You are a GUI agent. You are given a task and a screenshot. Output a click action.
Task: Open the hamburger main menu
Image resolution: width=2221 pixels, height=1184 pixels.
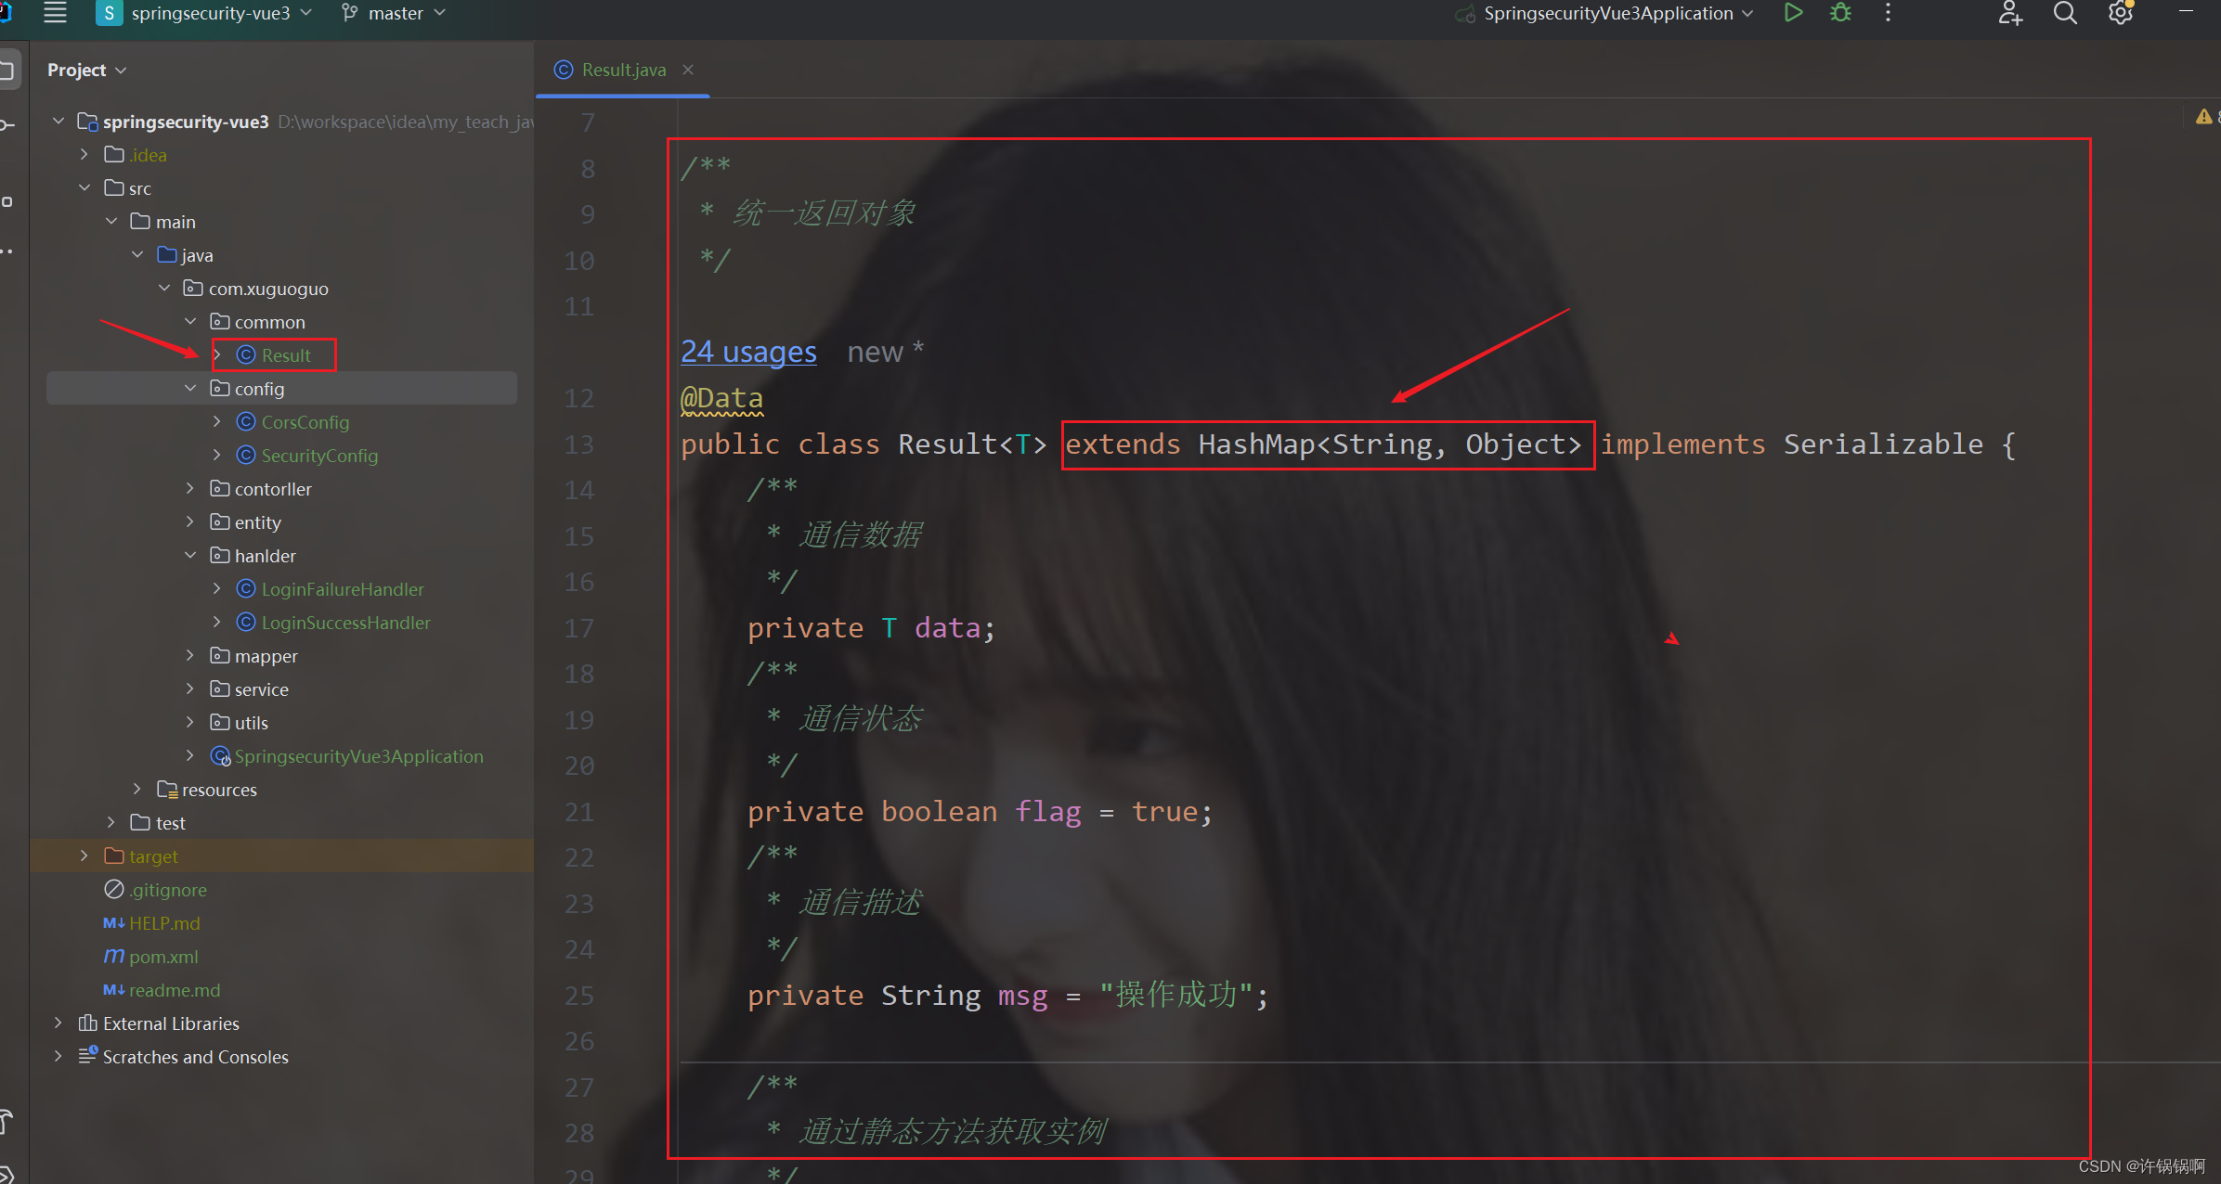pos(55,13)
